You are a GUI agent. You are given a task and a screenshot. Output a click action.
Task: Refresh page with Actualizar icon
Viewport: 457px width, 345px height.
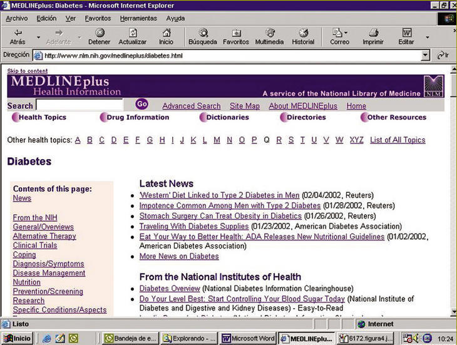pos(132,33)
